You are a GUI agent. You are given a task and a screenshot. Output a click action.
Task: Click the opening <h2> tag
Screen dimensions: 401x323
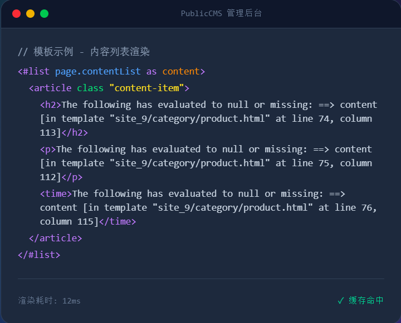[x=51, y=105]
